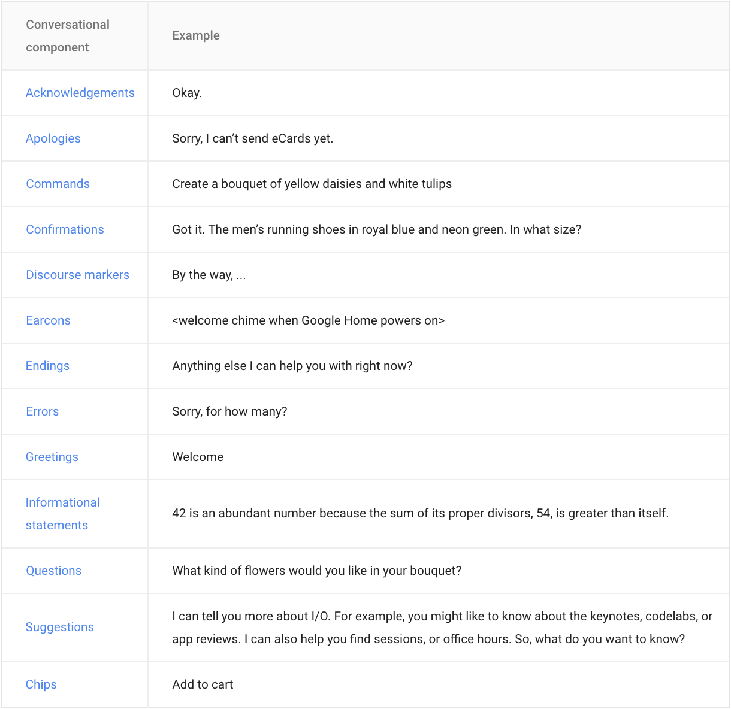Open the Informational statements link
The height and width of the screenshot is (709, 731).
(62, 502)
